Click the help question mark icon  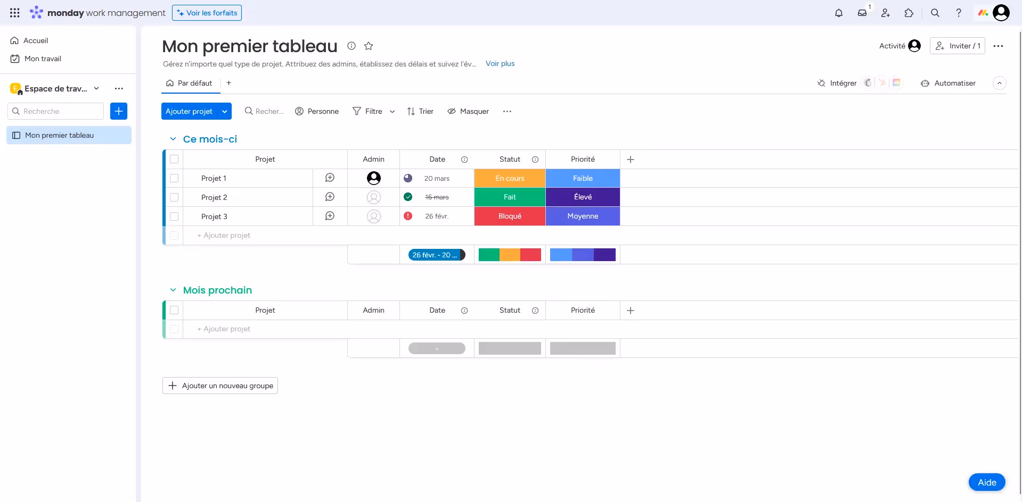[958, 13]
